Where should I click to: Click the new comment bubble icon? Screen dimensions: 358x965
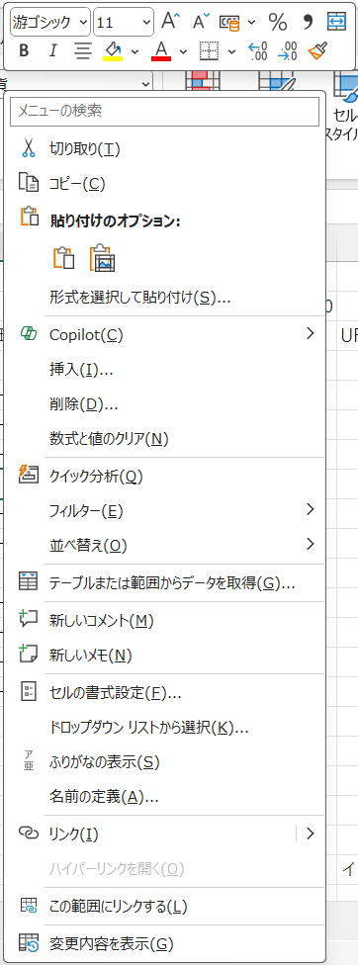(x=29, y=619)
